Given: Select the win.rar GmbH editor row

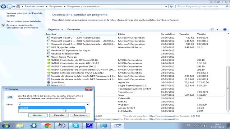Looking at the screenshot, I should point(126,108).
